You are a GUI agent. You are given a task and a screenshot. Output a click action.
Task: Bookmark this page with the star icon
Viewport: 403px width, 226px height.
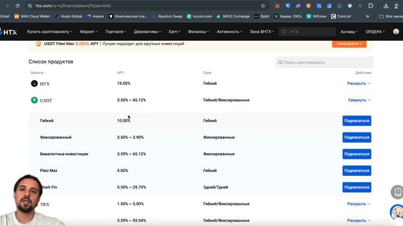pyautogui.click(x=263, y=6)
